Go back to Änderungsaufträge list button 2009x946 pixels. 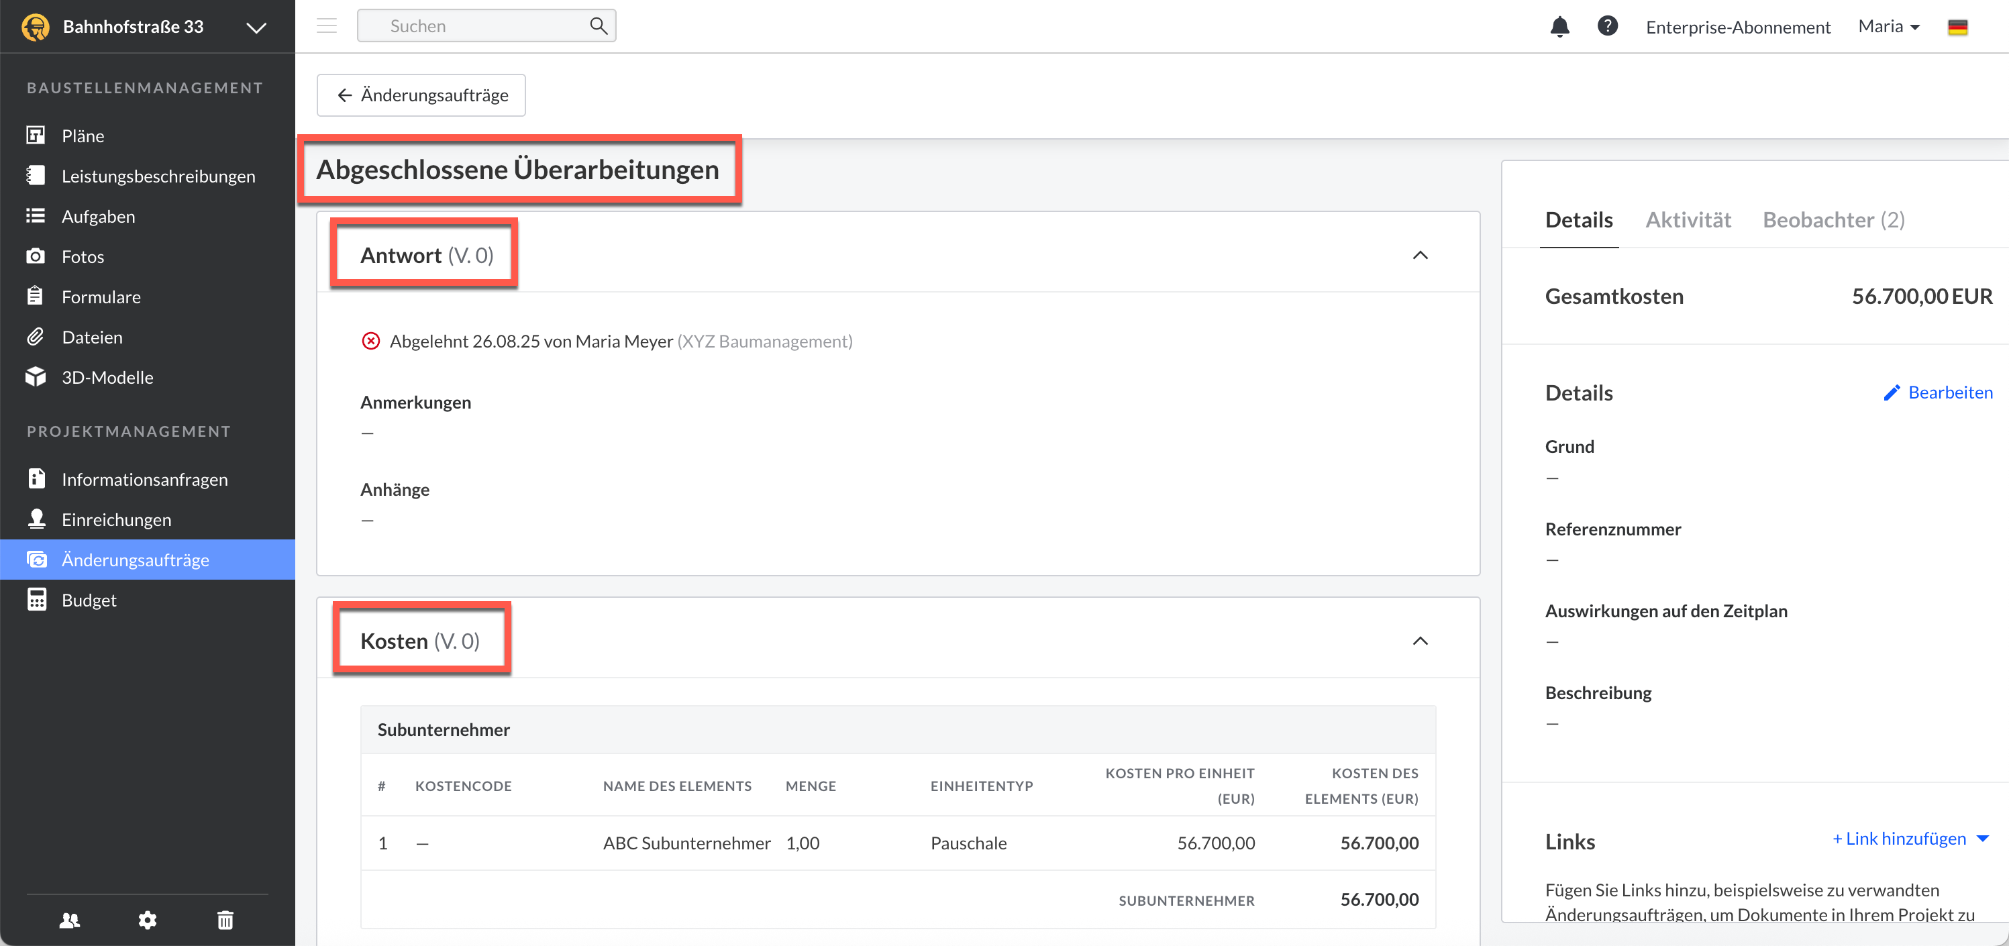point(421,95)
